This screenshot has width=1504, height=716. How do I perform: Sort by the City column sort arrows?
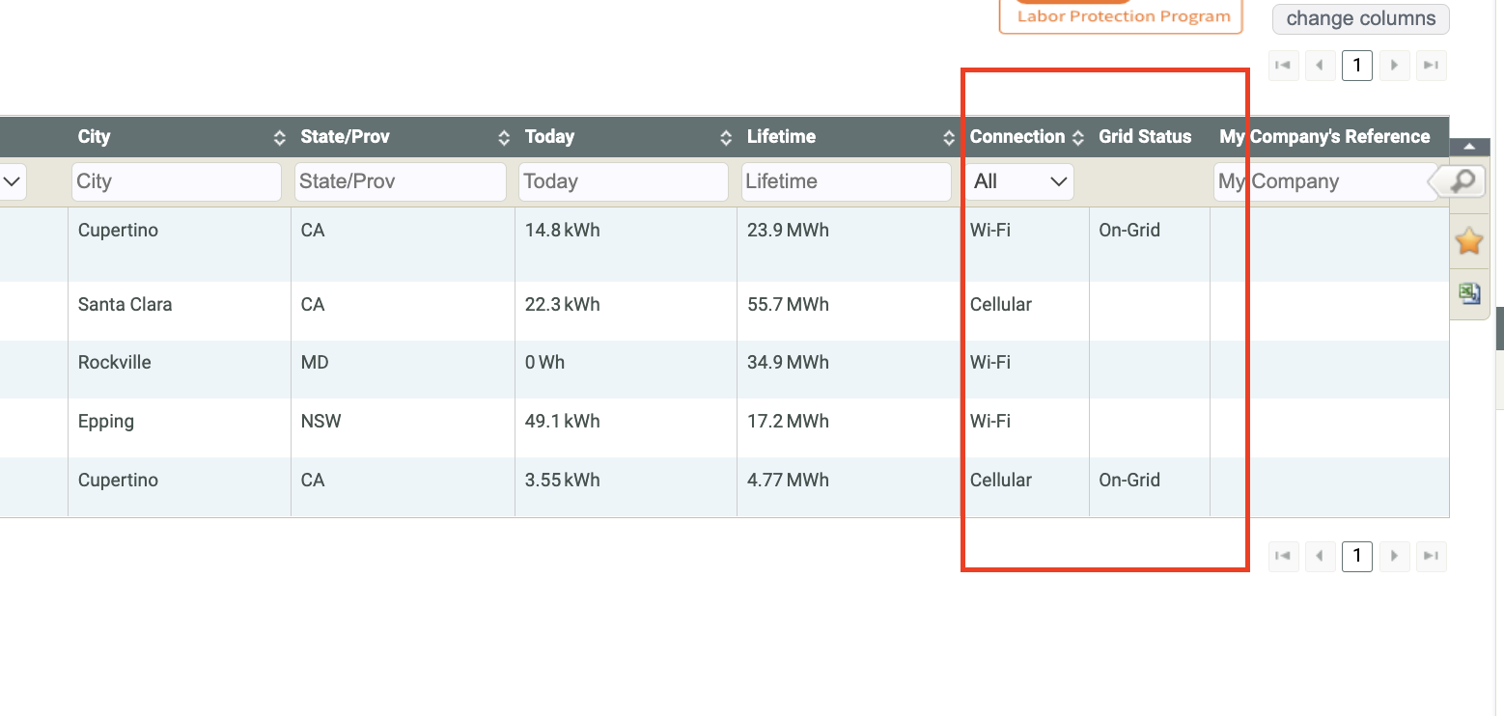[x=280, y=137]
